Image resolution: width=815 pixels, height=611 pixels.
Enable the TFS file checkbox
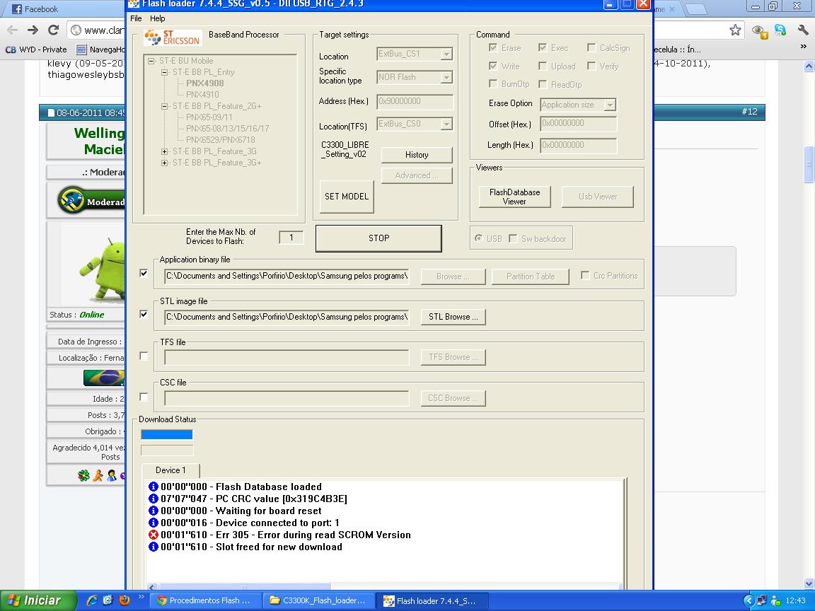pyautogui.click(x=144, y=356)
